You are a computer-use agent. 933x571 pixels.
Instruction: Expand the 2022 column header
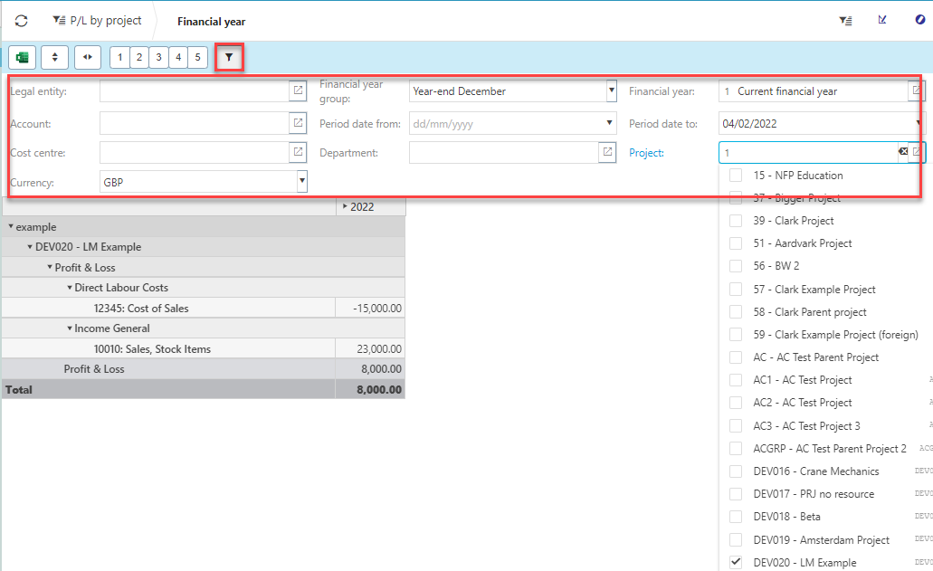tap(345, 206)
